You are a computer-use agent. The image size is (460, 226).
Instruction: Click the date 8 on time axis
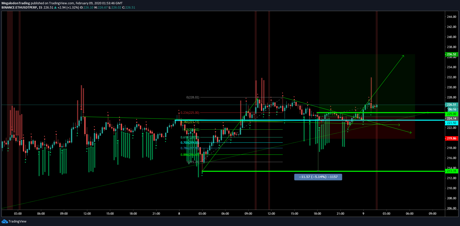click(179, 214)
